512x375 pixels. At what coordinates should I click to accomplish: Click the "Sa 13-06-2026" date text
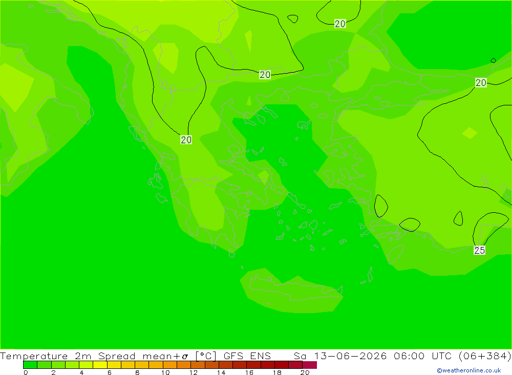click(340, 356)
